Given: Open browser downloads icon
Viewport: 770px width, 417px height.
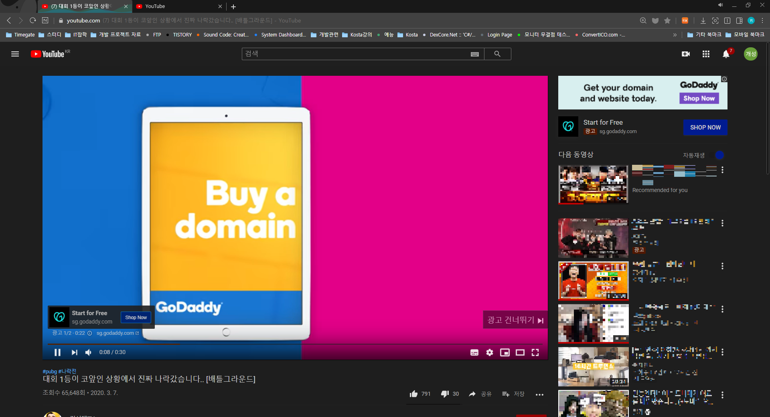Looking at the screenshot, I should pyautogui.click(x=703, y=20).
